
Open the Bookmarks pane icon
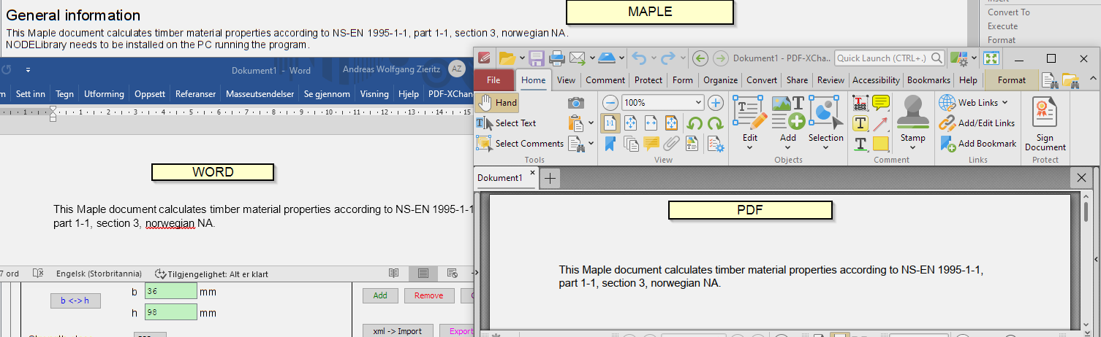[610, 144]
